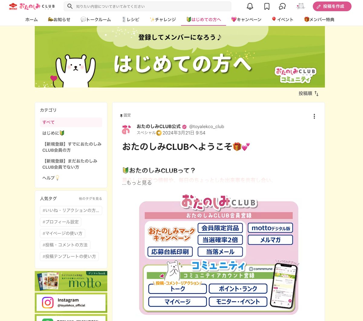This screenshot has height=321, width=363.
Task: Open the キャンペーン tab
Action: pyautogui.click(x=246, y=19)
